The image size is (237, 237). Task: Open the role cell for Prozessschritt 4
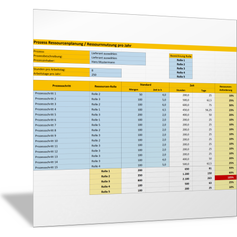[105, 110]
